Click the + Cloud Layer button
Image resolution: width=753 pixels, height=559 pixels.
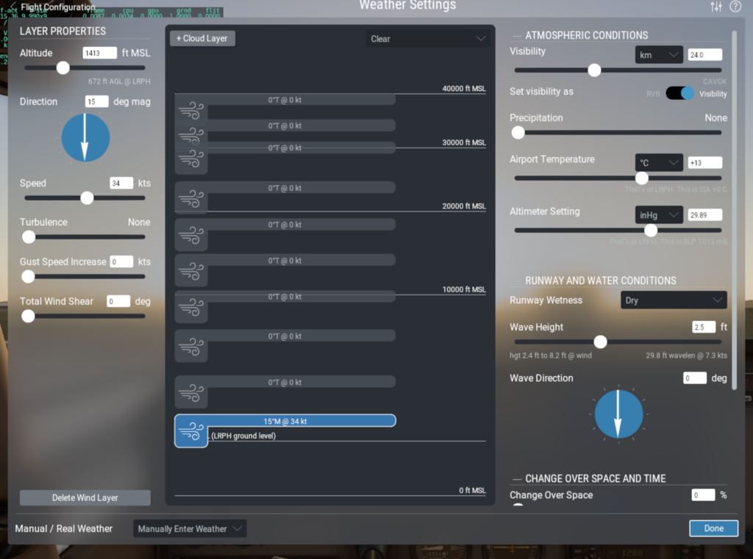[202, 38]
